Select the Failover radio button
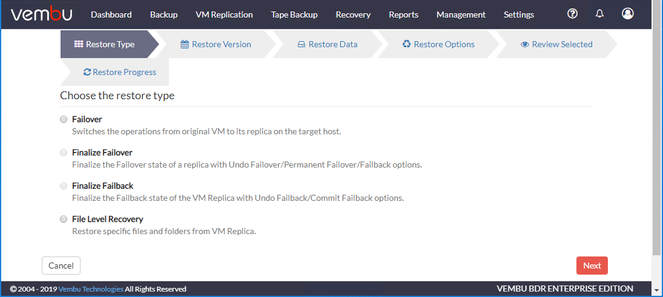663x297 pixels. (64, 120)
